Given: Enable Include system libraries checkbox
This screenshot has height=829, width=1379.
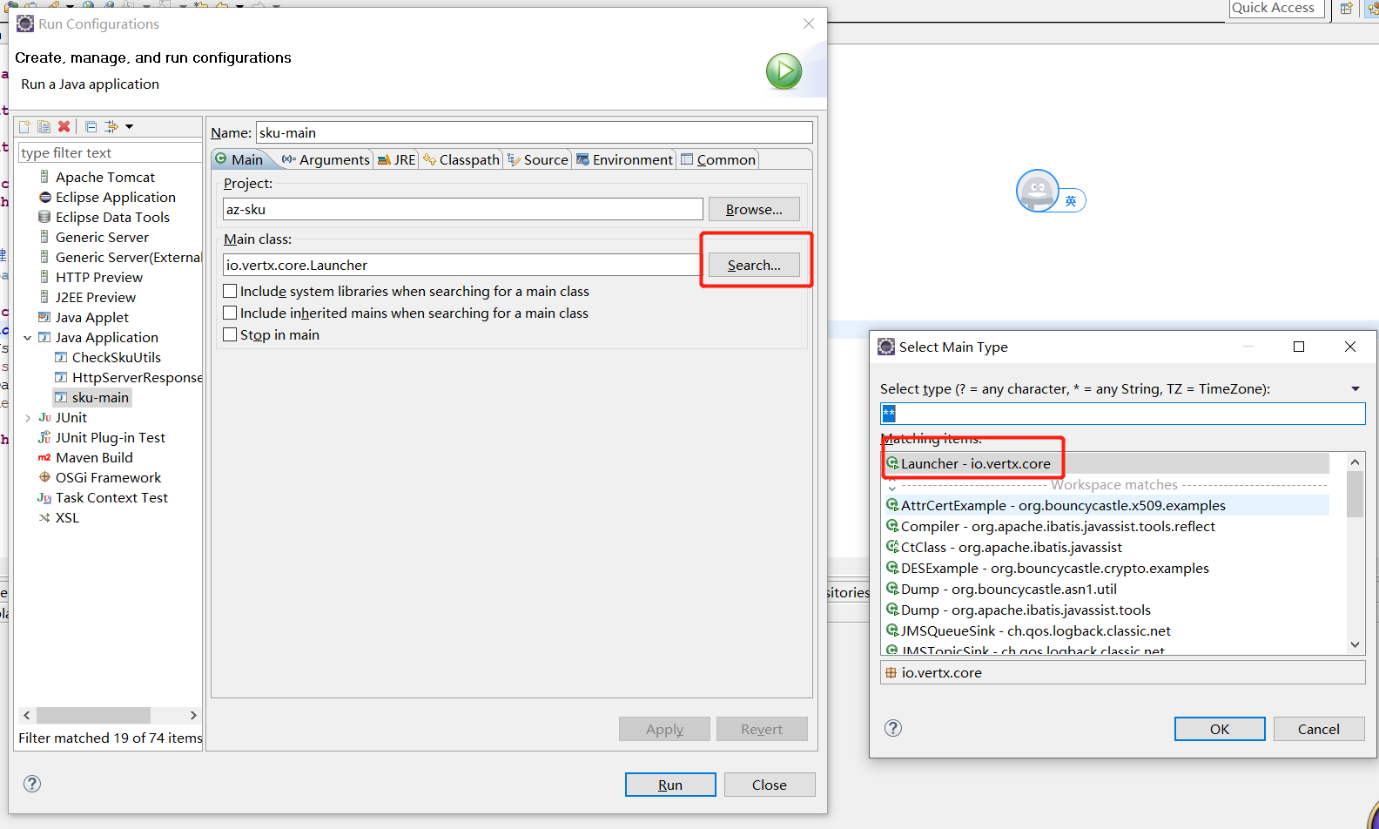Looking at the screenshot, I should [x=230, y=291].
